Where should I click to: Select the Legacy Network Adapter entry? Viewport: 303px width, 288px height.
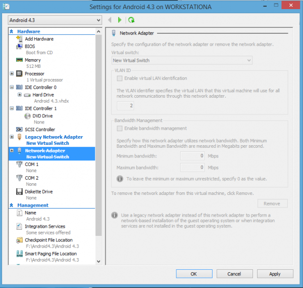[54, 137]
